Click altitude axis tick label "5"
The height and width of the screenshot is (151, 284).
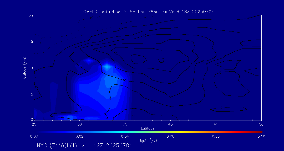32,94
